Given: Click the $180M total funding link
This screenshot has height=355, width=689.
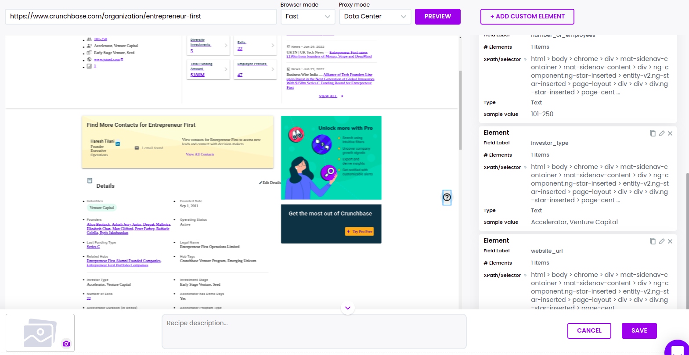Looking at the screenshot, I should pyautogui.click(x=198, y=75).
